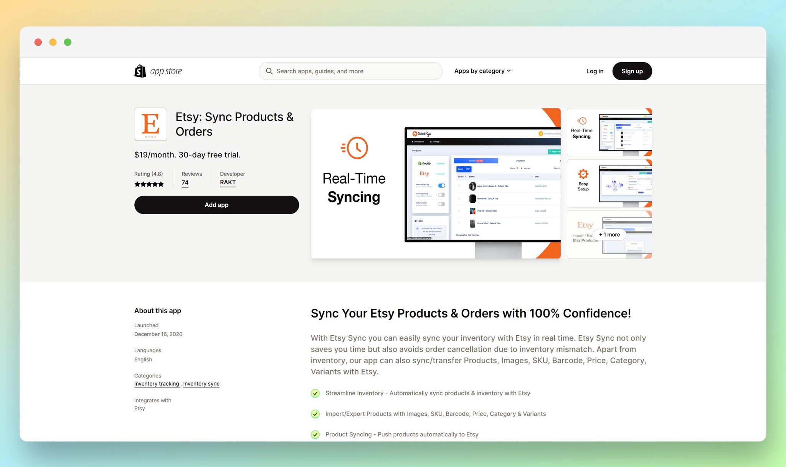Switch to the Unsynced tab in the screenshot

coord(520,161)
